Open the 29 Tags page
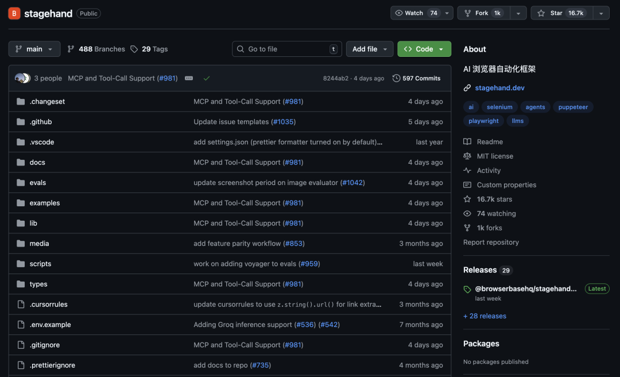 (149, 49)
